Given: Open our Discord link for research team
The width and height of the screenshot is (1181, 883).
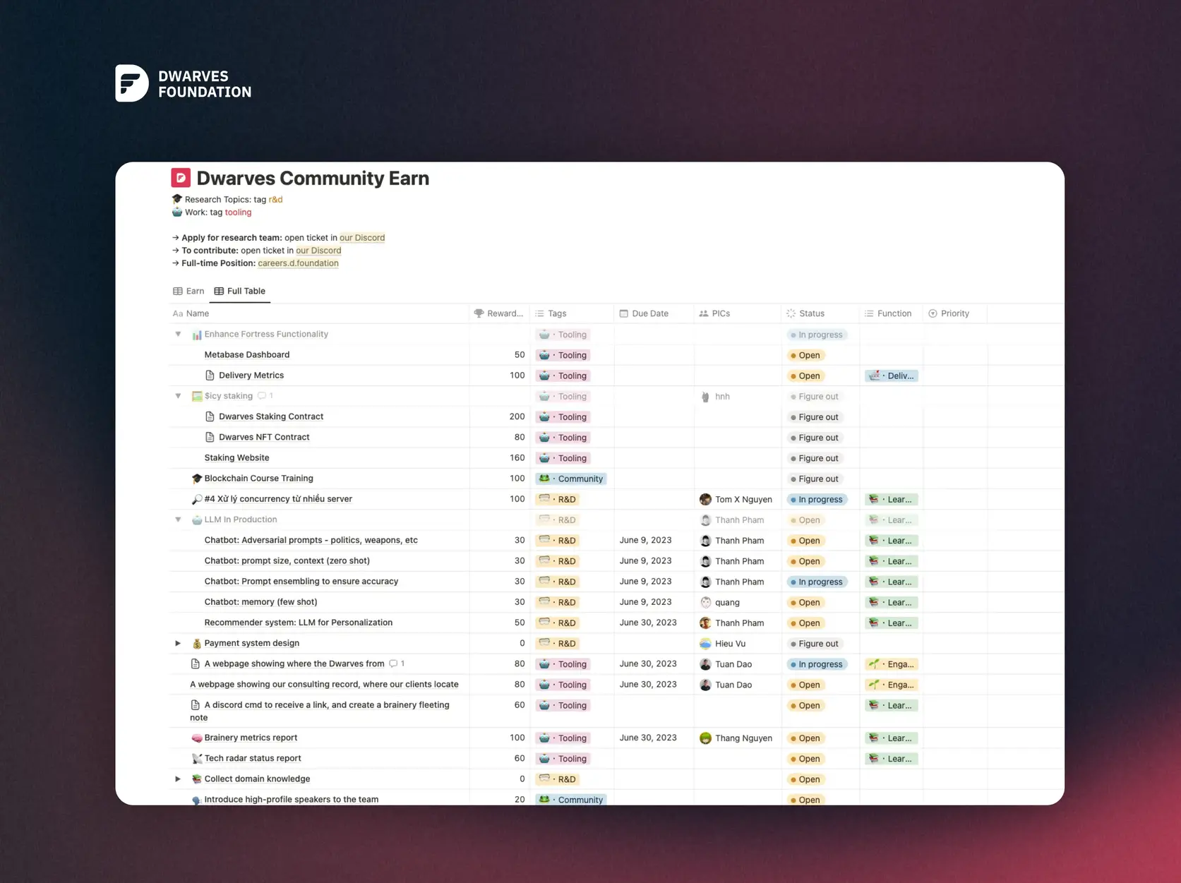Looking at the screenshot, I should pyautogui.click(x=362, y=238).
